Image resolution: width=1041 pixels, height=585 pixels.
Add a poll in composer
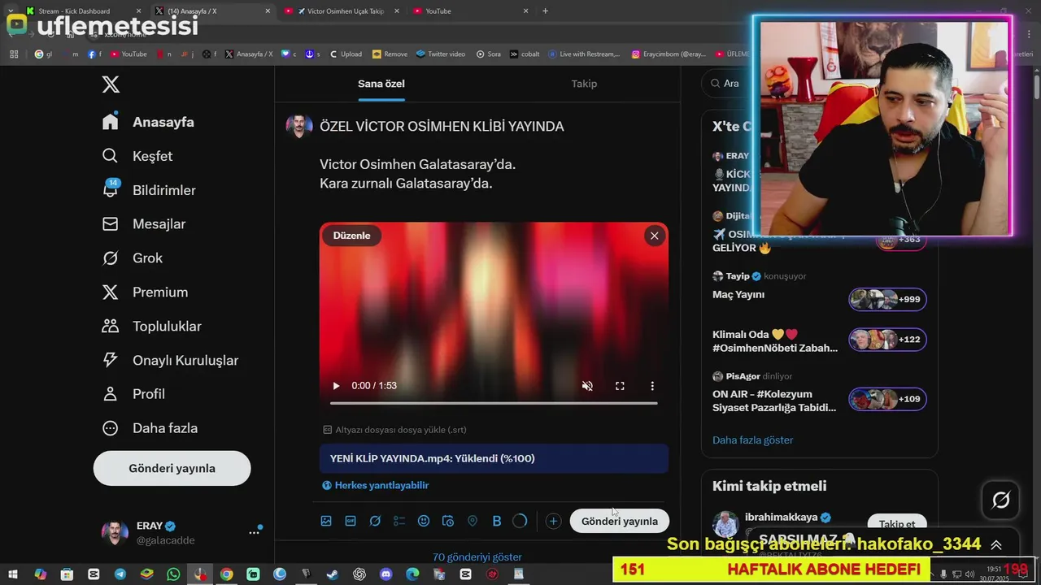click(x=399, y=521)
